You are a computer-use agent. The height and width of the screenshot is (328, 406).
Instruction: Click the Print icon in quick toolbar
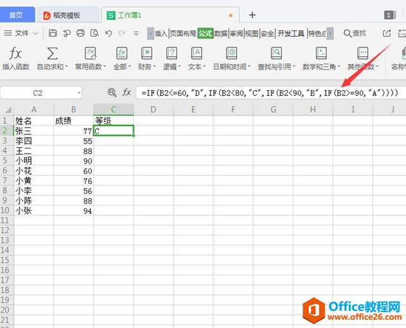(81, 33)
